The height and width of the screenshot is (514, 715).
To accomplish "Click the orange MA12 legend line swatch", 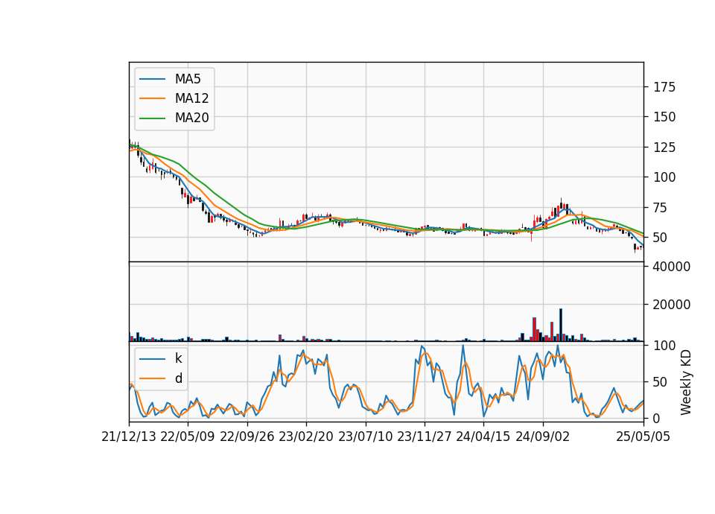I will click(152, 98).
